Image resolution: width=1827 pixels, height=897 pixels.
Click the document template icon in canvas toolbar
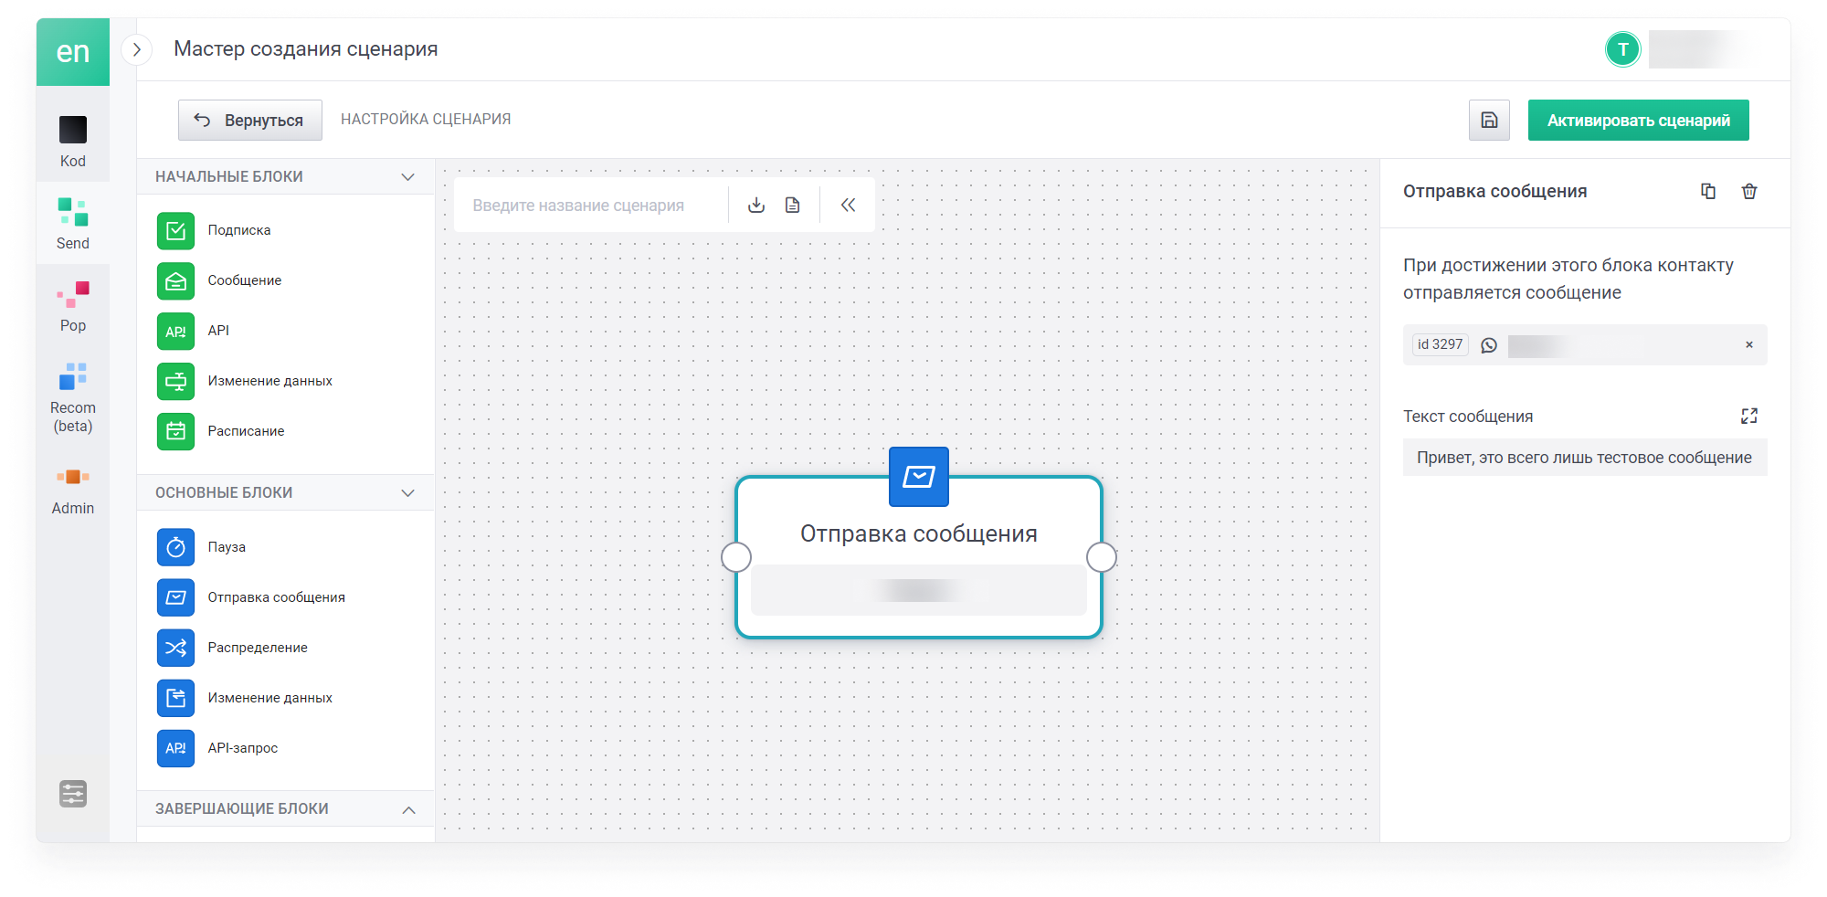tap(793, 206)
